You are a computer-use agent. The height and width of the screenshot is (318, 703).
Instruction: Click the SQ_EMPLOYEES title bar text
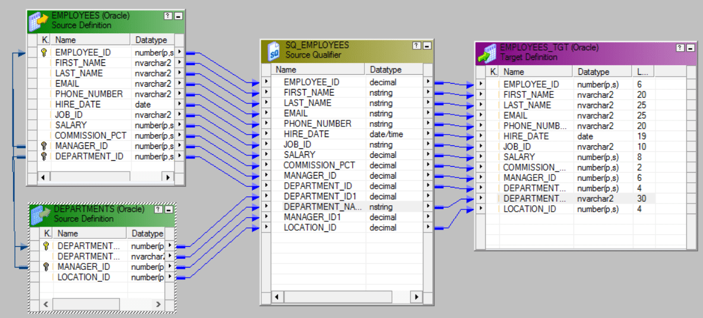click(x=317, y=45)
